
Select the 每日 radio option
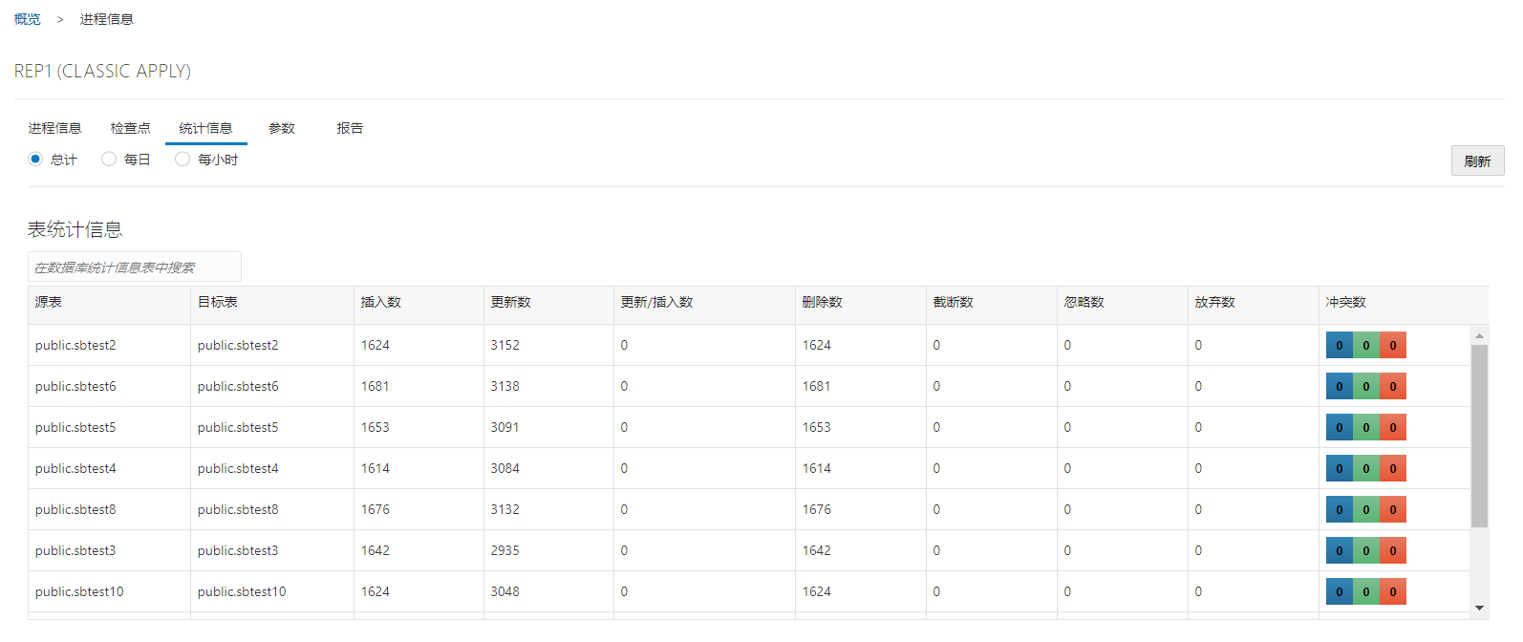(109, 160)
